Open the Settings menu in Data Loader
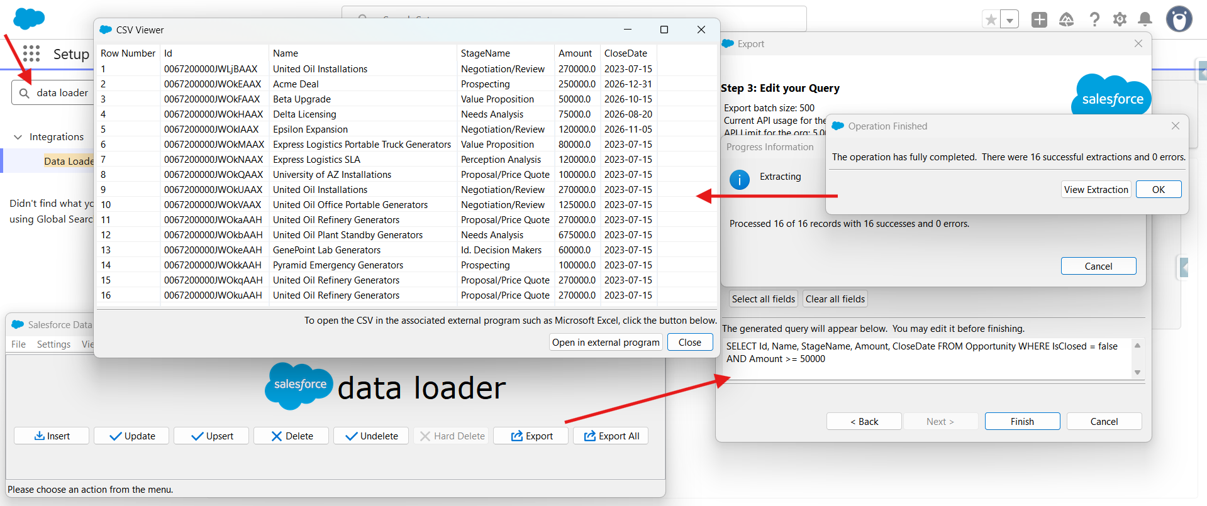Image resolution: width=1207 pixels, height=506 pixels. point(53,344)
